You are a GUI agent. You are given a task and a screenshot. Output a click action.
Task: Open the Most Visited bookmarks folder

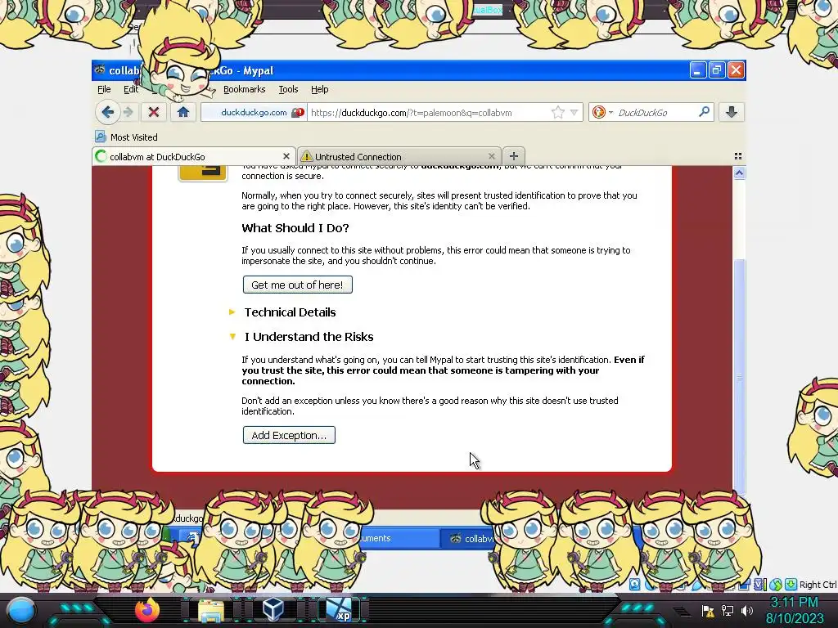pos(126,137)
